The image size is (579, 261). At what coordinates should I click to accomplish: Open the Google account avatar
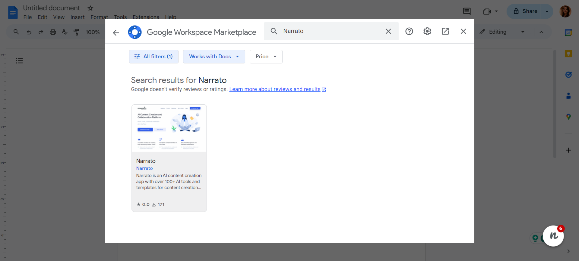565,11
